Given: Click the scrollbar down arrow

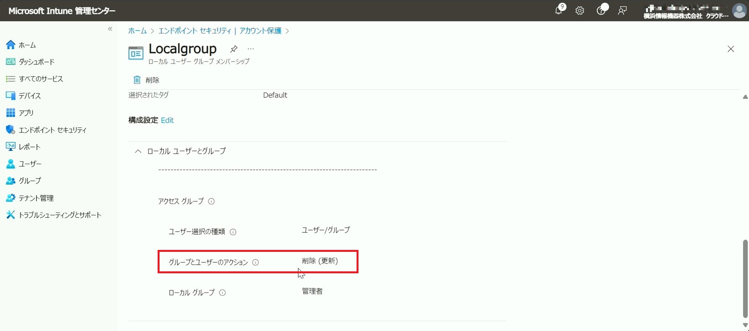Looking at the screenshot, I should 745,325.
